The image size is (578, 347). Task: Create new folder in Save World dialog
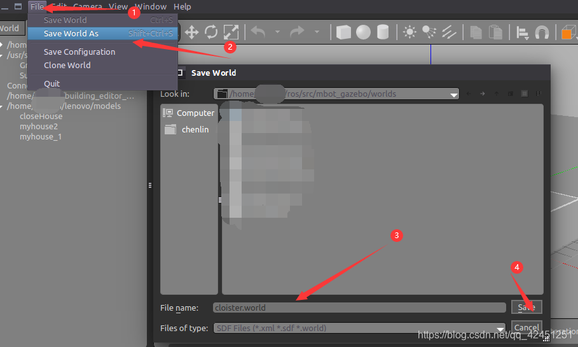coord(511,94)
